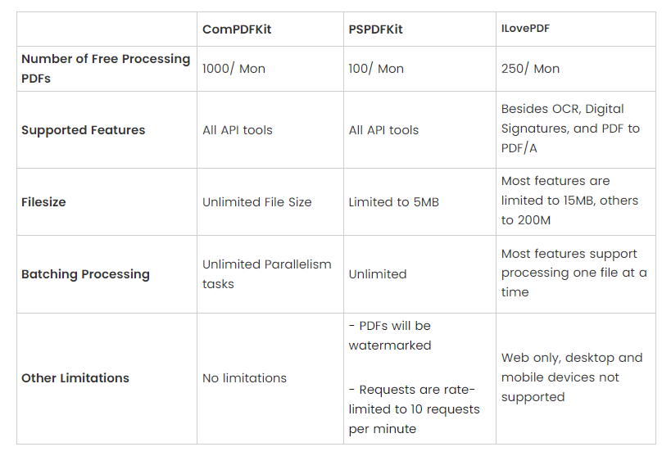Click the "No limitations" cell
671x456 pixels.
coord(245,378)
